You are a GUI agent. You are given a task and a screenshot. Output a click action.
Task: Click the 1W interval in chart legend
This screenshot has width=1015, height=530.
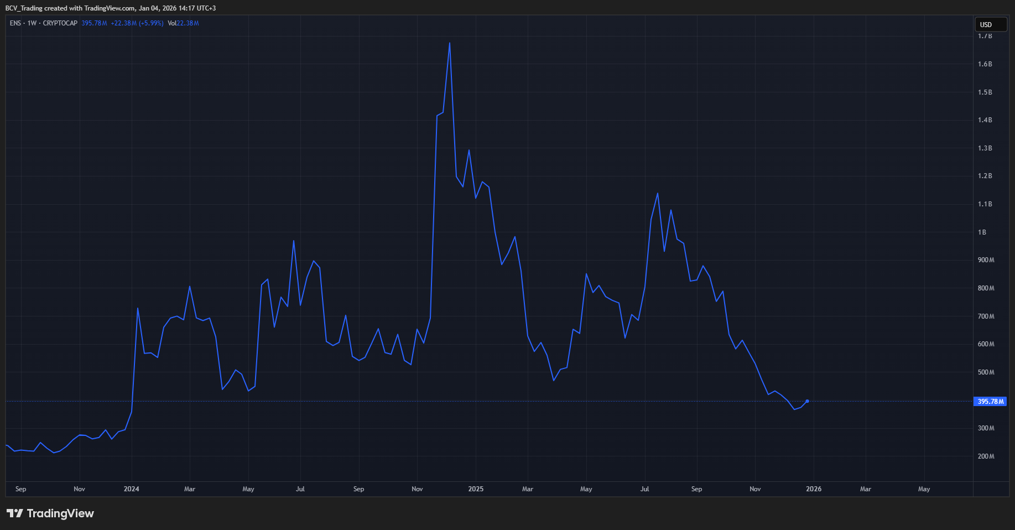pos(32,23)
